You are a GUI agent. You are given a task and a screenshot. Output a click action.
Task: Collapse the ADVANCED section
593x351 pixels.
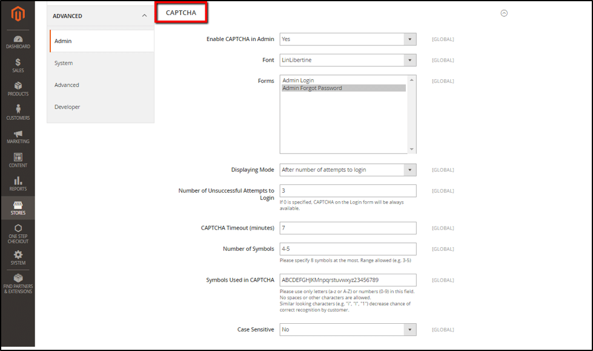tap(144, 16)
